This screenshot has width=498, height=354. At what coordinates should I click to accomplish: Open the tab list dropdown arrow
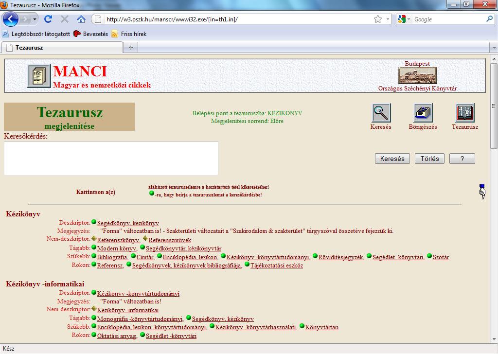coord(494,48)
